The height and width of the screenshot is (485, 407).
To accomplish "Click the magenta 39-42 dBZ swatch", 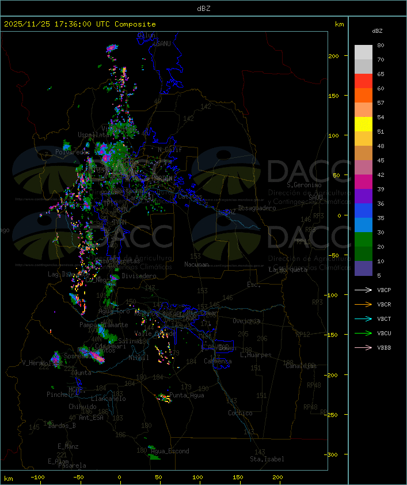I will 363,182.
